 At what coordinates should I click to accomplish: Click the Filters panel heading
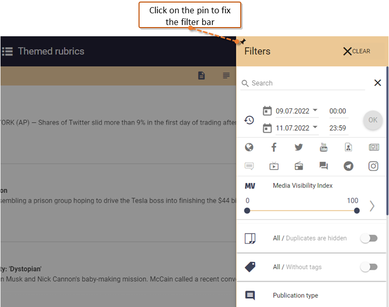(x=257, y=51)
